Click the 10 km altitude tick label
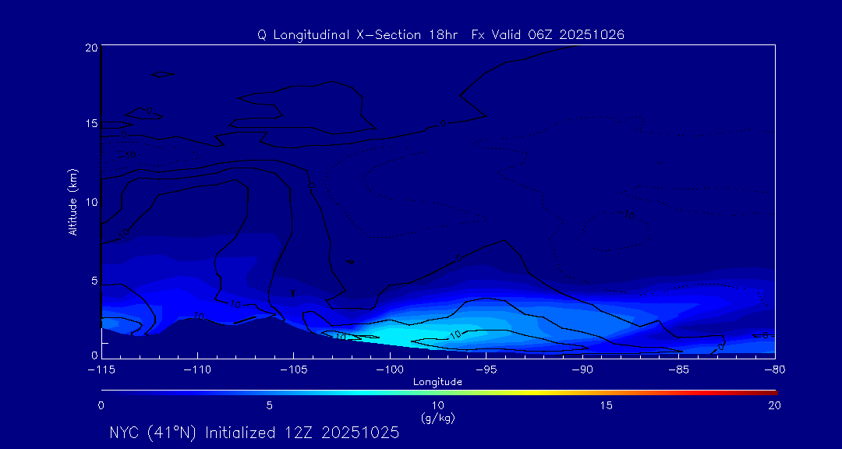 (90, 202)
